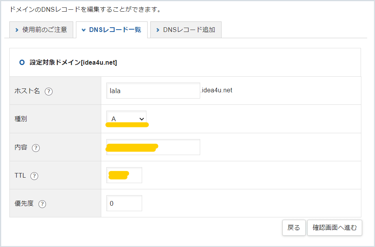The height and width of the screenshot is (247, 375).
Task: Open help for the 優先度 field
Action: click(42, 204)
